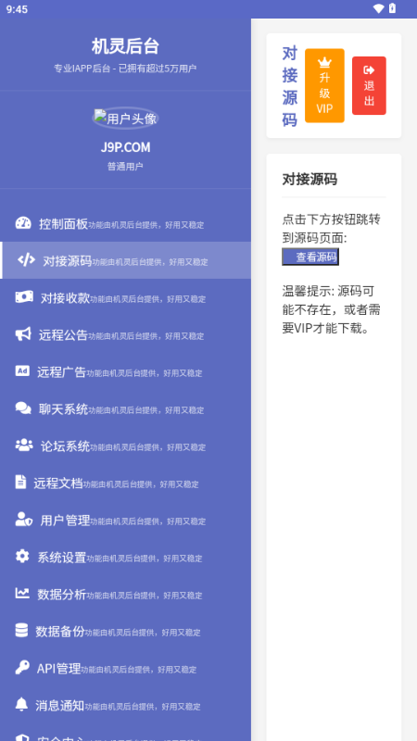The width and height of the screenshot is (417, 741).
Task: Click the red 退出 button label
Action: pos(369,94)
